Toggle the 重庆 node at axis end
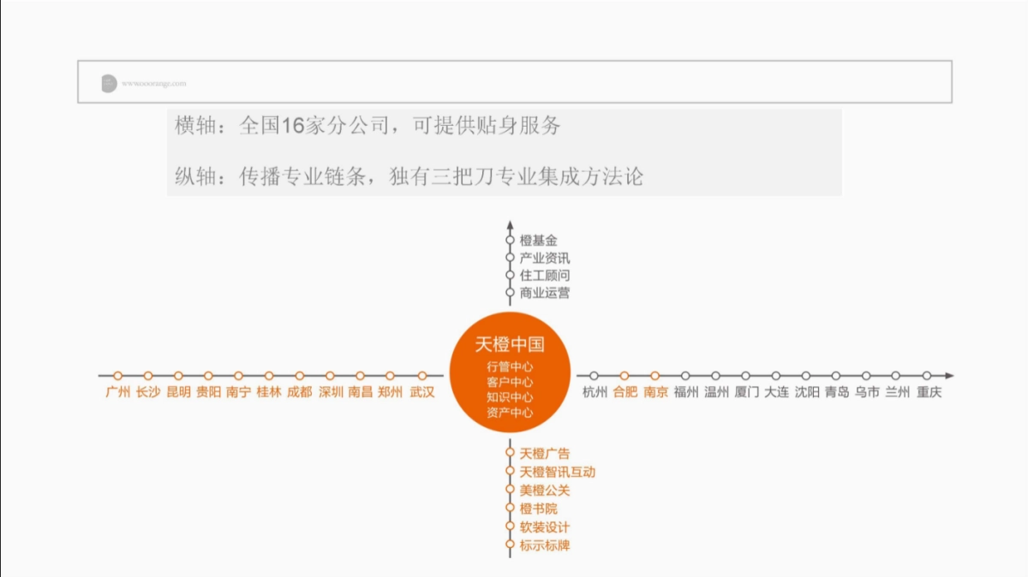 point(927,375)
